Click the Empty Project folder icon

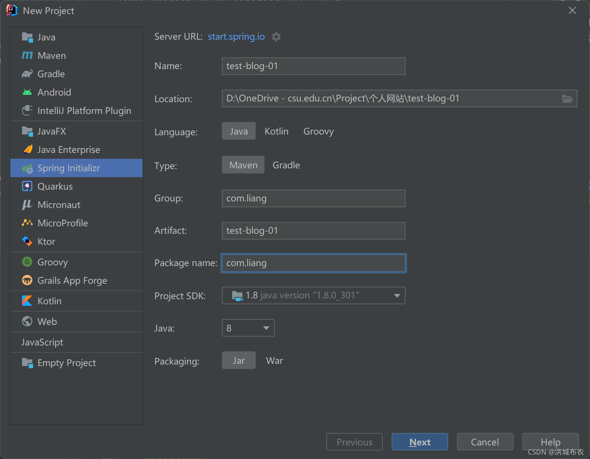[27, 363]
